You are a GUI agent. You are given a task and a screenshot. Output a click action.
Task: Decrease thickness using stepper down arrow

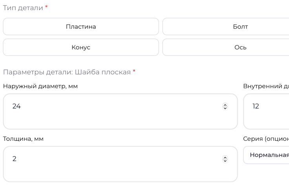click(225, 160)
